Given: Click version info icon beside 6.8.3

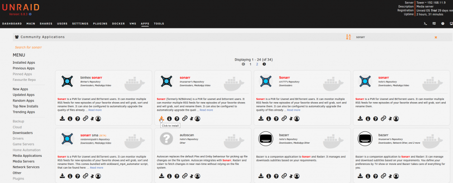Looking at the screenshot, I should click(30, 14).
